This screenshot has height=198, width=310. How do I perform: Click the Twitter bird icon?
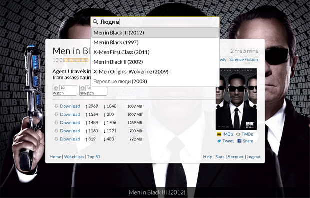[219, 141]
